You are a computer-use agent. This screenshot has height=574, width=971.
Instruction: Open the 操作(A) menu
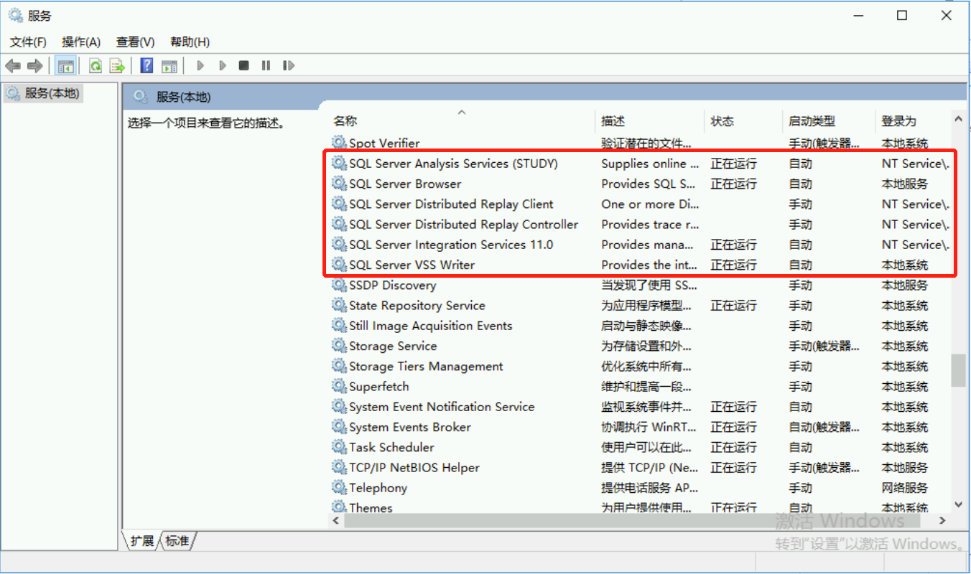(81, 42)
